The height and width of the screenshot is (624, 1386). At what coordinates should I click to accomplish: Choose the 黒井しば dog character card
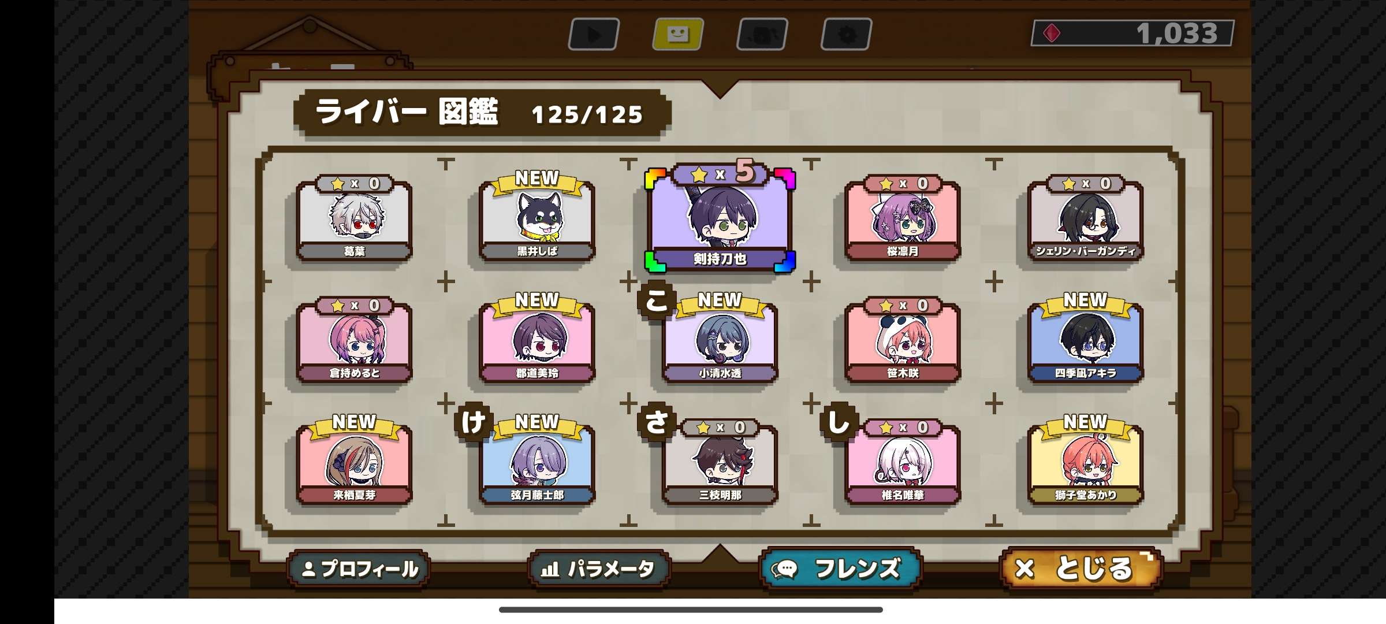pyautogui.click(x=537, y=218)
